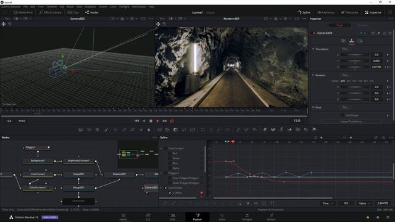Adjust the Translation Z slider

[355, 67]
